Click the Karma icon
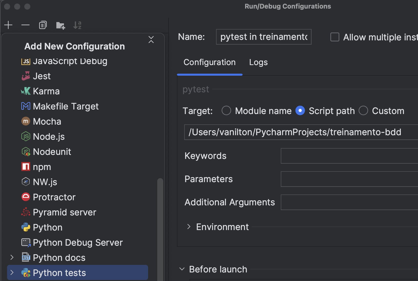Screen dimensions: 418x281 tap(26, 91)
